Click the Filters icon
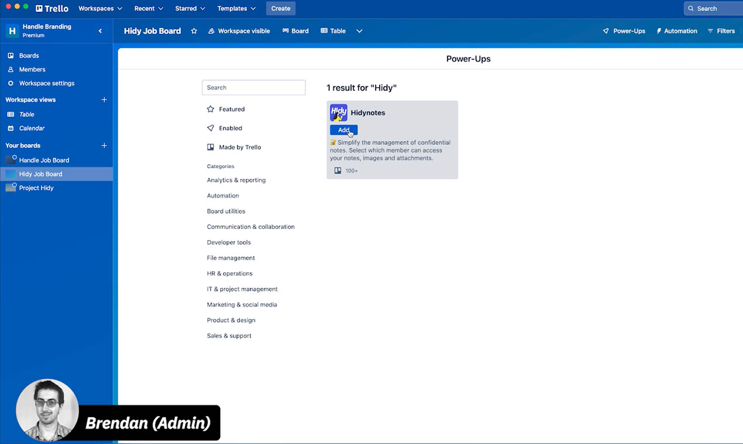 click(x=721, y=30)
